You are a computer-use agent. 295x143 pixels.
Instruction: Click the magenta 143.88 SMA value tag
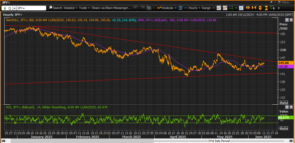point(285,66)
